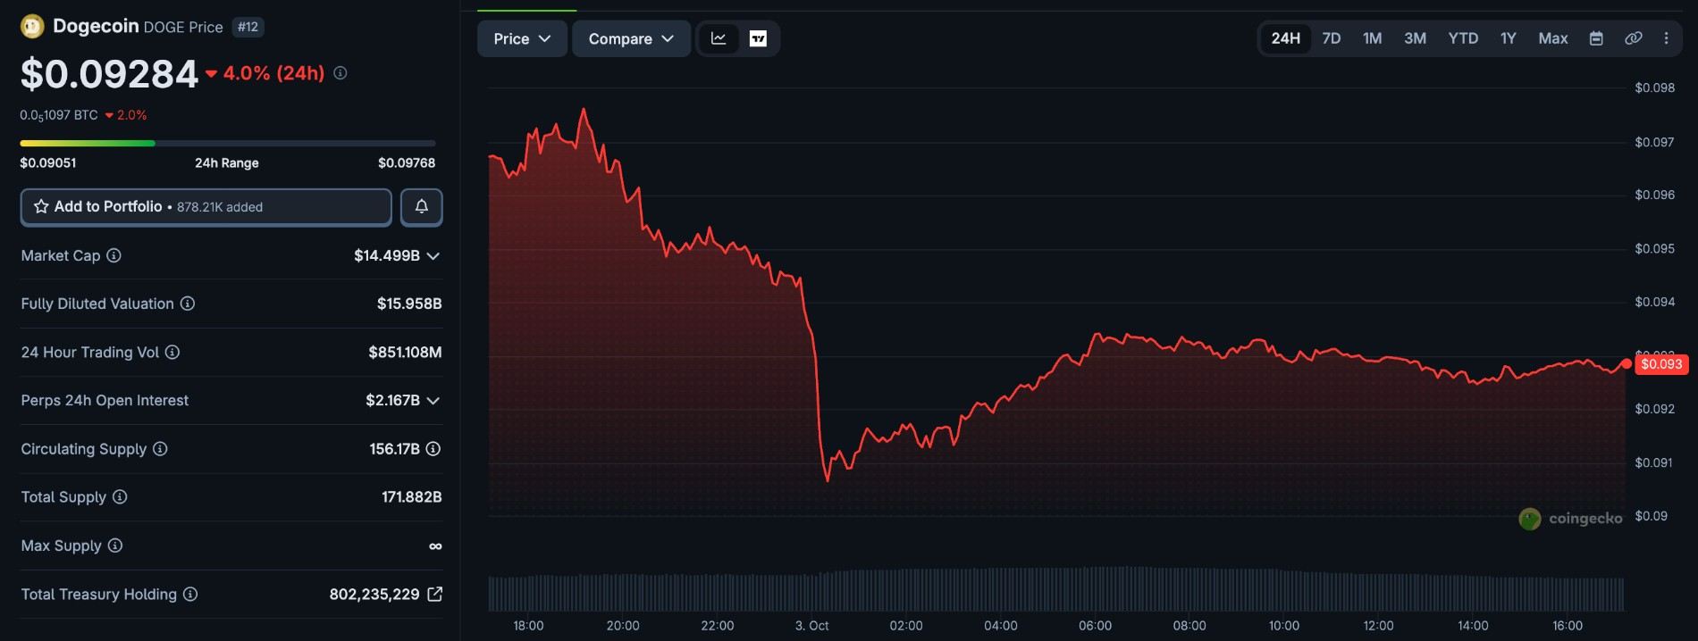Viewport: 1698px width, 641px height.
Task: Click the $14.499B market cap value
Action: [x=387, y=255]
